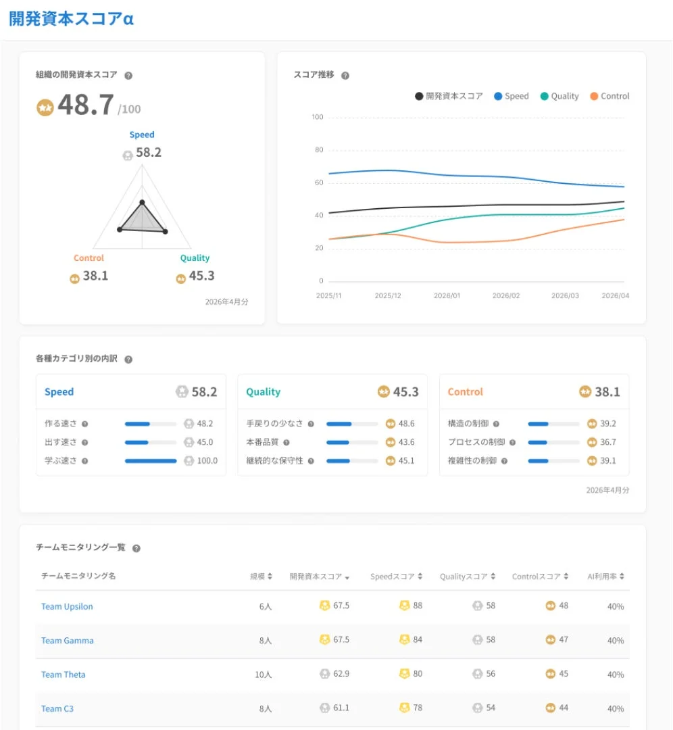673x730 pixels.
Task: Click help icon next to スコア推移
Action: coord(345,76)
